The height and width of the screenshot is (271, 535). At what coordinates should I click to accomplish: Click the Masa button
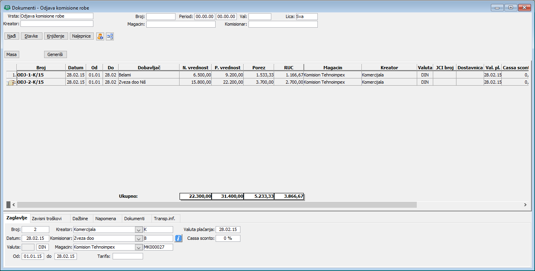12,54
